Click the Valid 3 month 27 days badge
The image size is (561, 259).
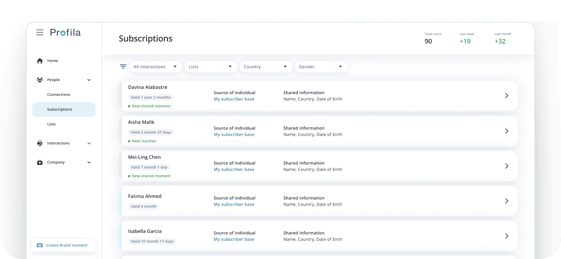pyautogui.click(x=151, y=132)
